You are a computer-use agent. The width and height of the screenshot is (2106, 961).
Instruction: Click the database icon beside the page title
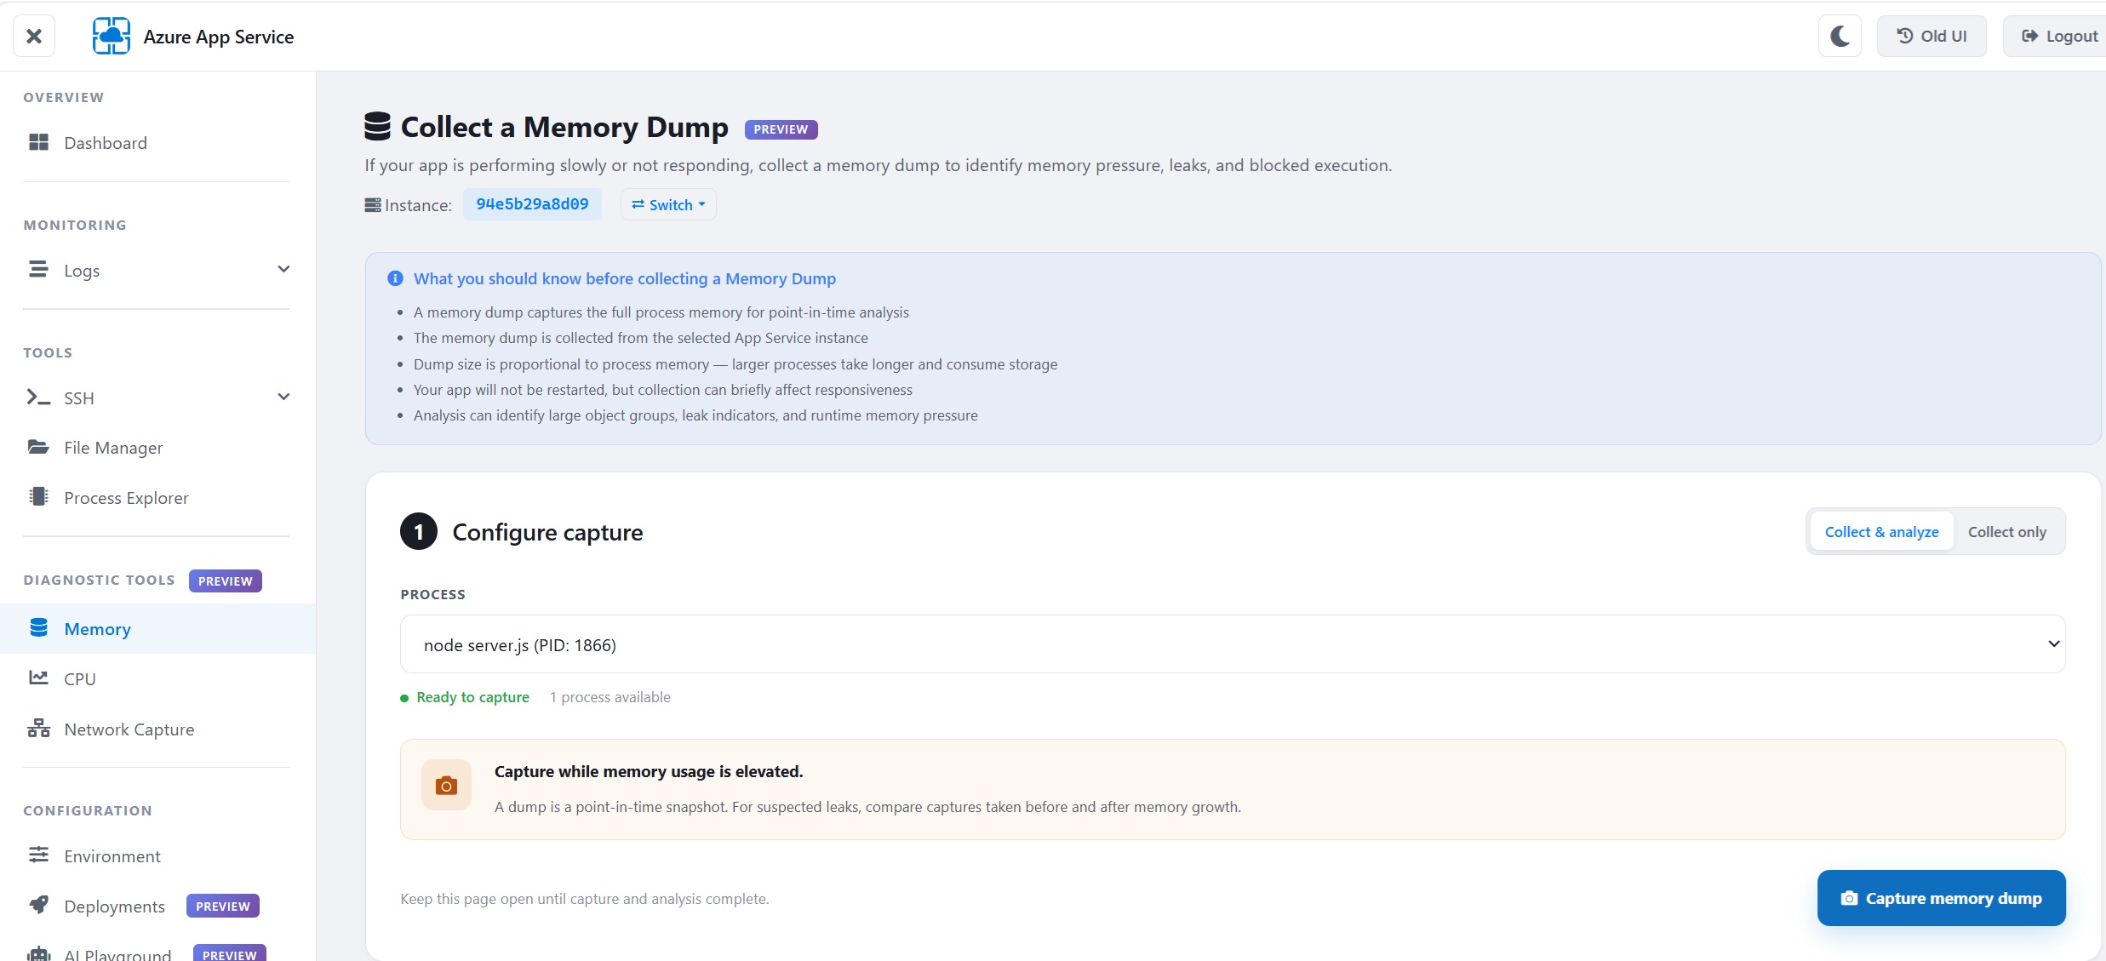point(377,127)
